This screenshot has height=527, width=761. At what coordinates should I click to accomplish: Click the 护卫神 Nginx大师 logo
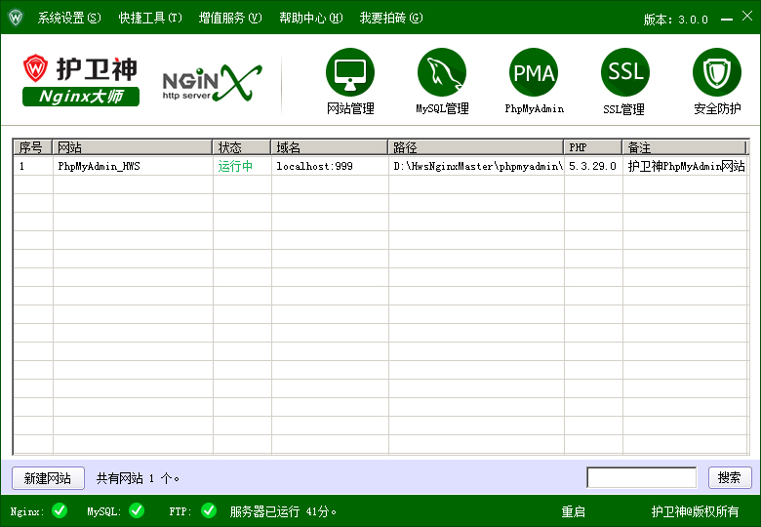tap(81, 81)
